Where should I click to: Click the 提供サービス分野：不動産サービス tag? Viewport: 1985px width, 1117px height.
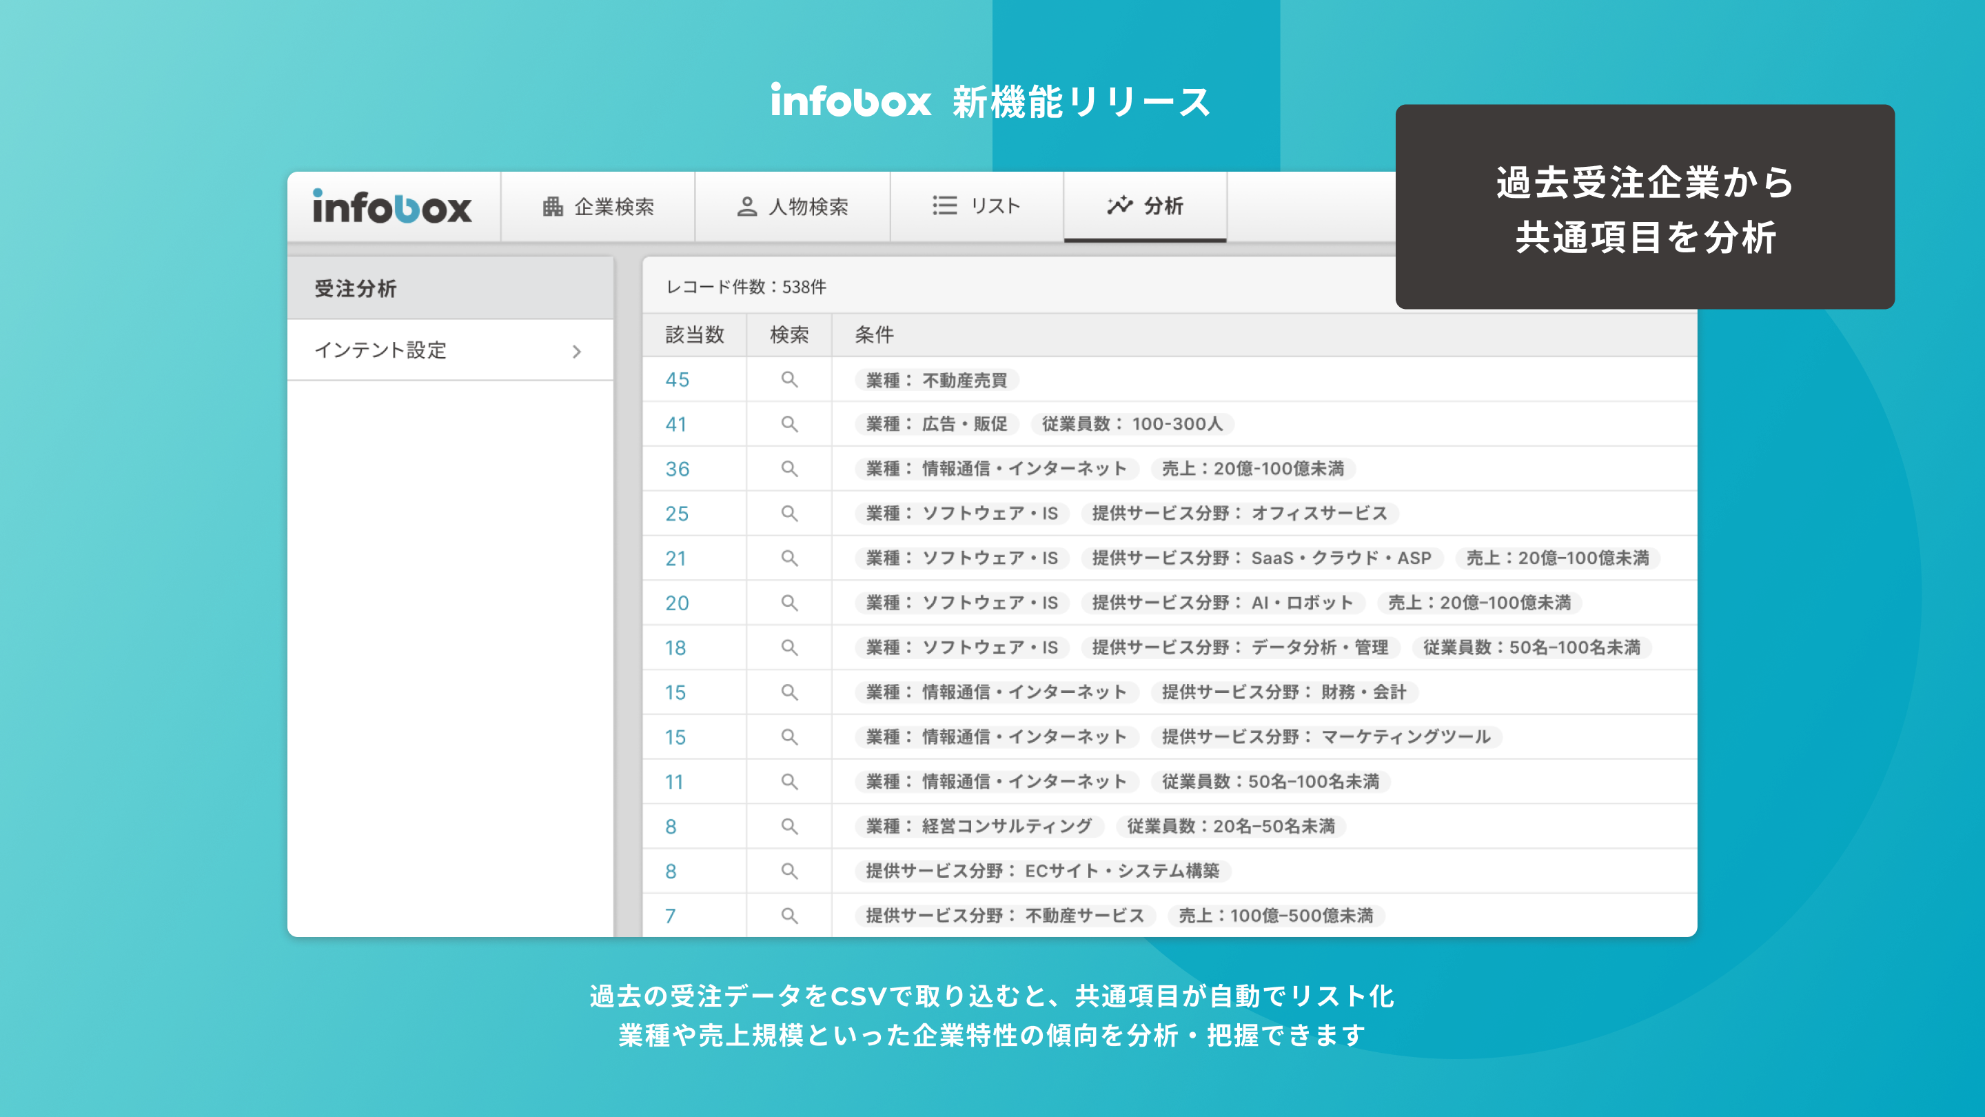1005,916
